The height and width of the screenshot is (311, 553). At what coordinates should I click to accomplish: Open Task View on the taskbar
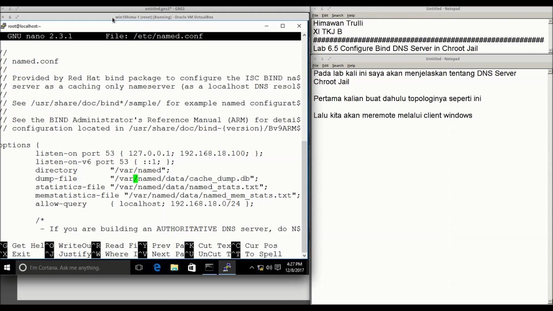pyautogui.click(x=139, y=268)
